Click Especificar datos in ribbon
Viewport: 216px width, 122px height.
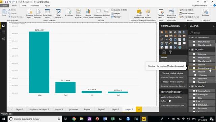tap(47, 14)
